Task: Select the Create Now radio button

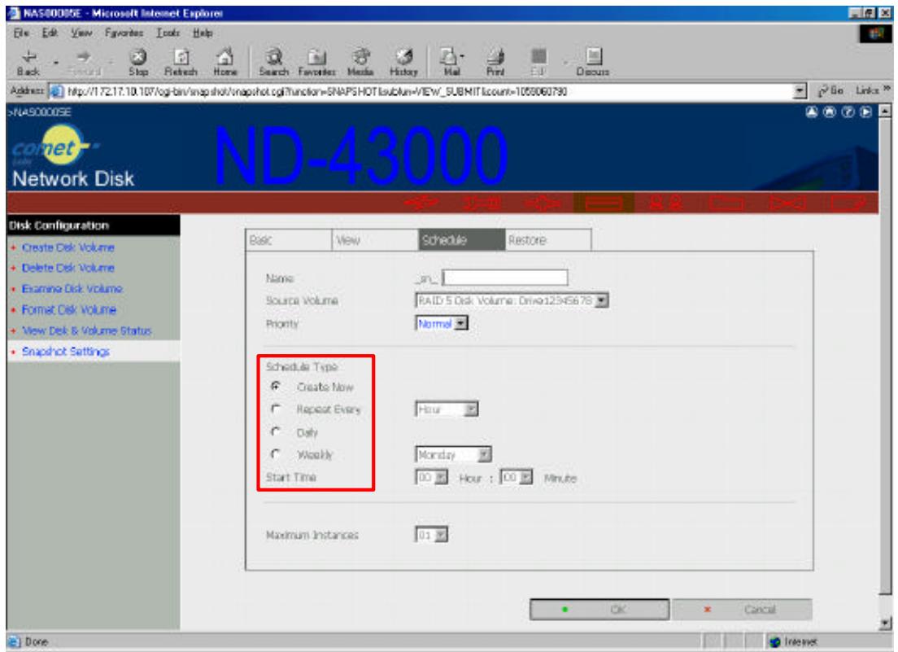Action: pyautogui.click(x=276, y=386)
